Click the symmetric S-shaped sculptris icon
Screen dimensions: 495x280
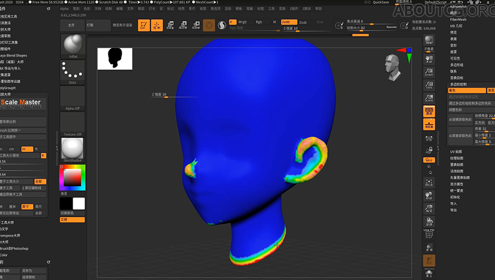click(x=222, y=25)
